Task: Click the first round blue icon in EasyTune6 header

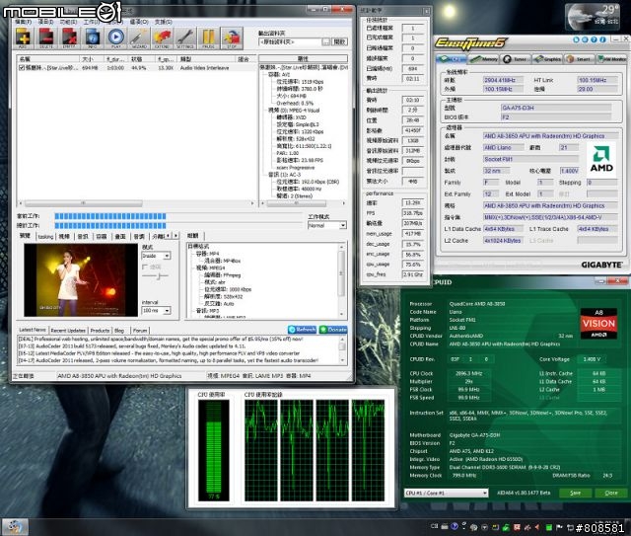Action: point(576,39)
